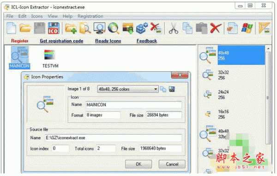Click the scissors Cut icon
Viewport: 277px width, 176px height.
(174, 28)
